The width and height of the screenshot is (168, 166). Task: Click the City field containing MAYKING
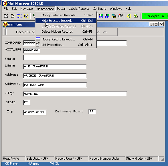pyautogui.click(x=75, y=94)
